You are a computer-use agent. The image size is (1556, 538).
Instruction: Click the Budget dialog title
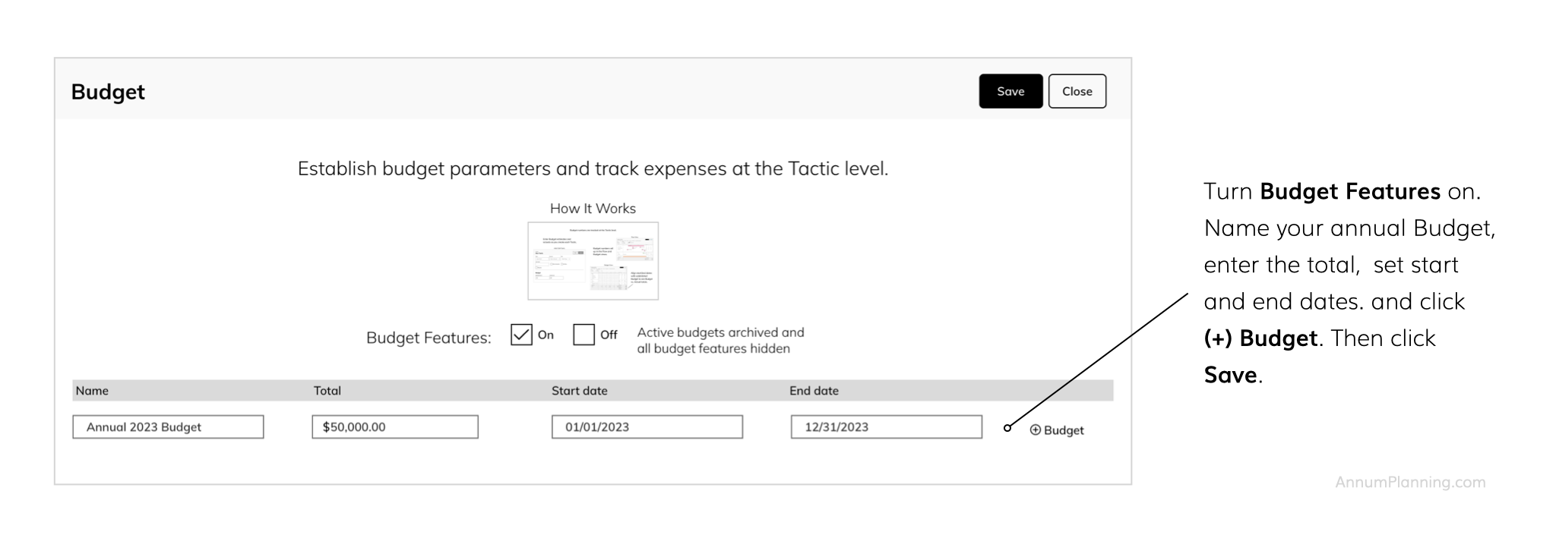pyautogui.click(x=108, y=92)
